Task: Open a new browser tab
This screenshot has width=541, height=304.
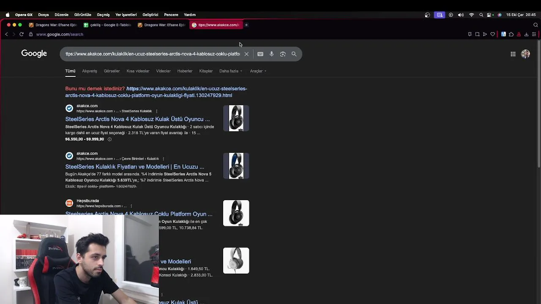Action: (x=246, y=25)
